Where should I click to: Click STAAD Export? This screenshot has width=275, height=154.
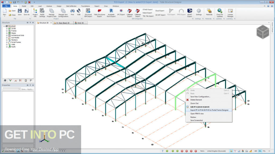coord(147,10)
